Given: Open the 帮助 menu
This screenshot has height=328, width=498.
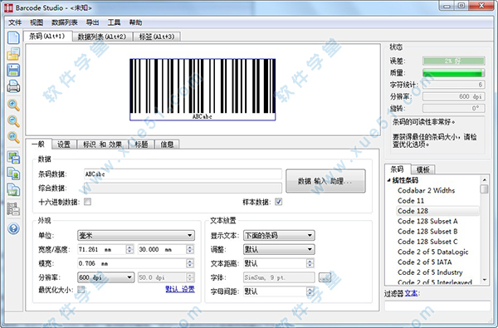Looking at the screenshot, I should (x=135, y=22).
